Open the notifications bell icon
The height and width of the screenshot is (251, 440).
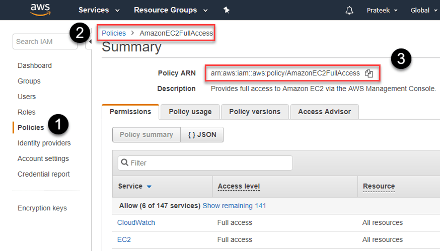pyautogui.click(x=349, y=10)
